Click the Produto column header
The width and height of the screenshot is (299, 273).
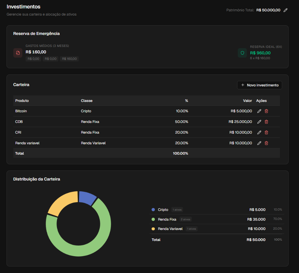pos(22,101)
